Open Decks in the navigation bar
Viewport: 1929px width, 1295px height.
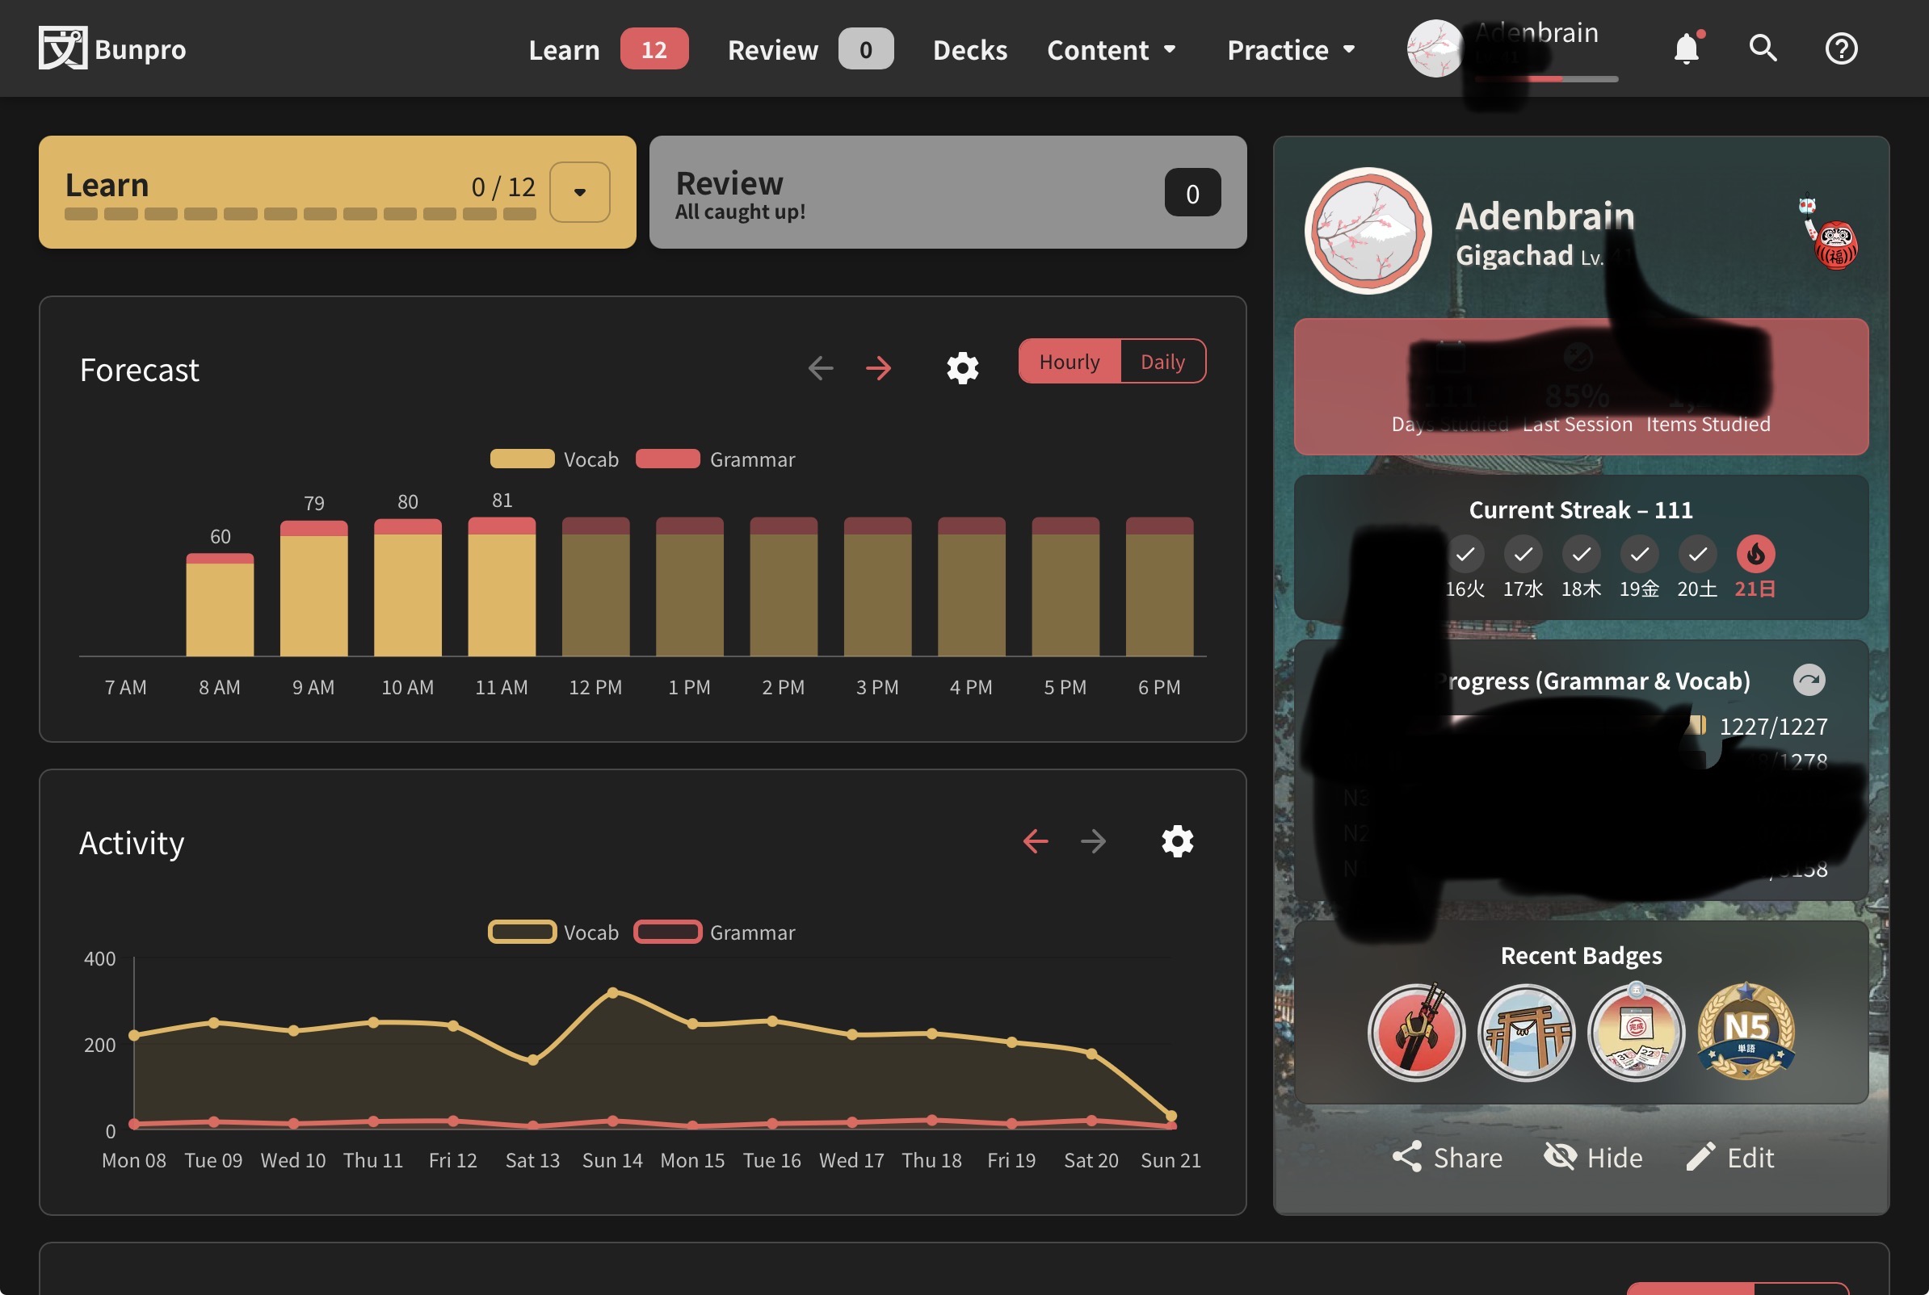coord(970,49)
